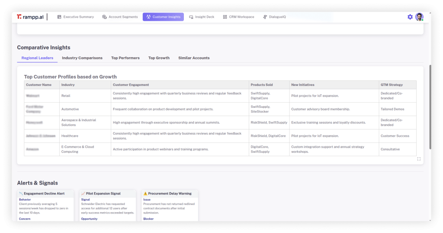The height and width of the screenshot is (233, 443).
Task: View the Similar Accounts tab
Action: [x=194, y=58]
